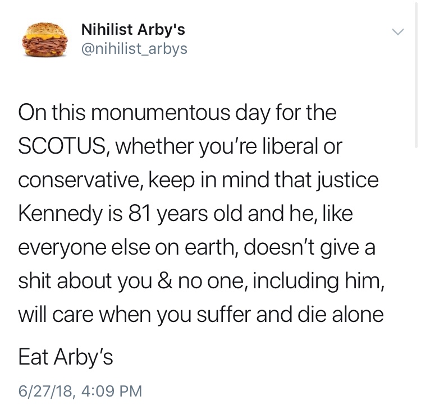Click the "Eat Arby's" closing line
Image resolution: width=421 pixels, height=410 pixels.
coord(66,357)
